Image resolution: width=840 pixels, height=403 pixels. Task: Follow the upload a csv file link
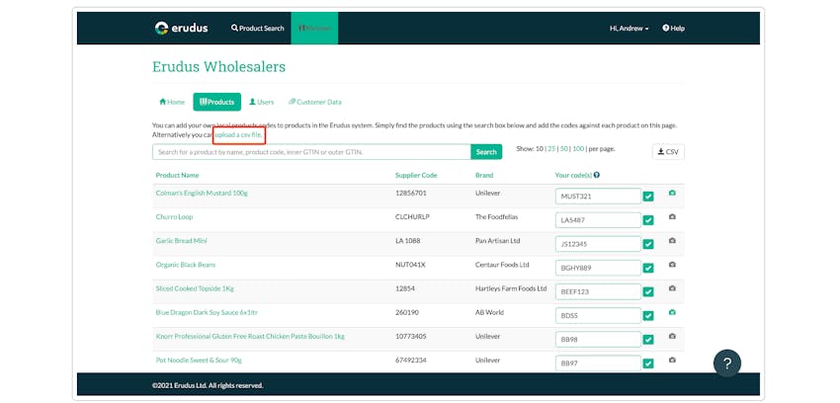[x=238, y=135]
